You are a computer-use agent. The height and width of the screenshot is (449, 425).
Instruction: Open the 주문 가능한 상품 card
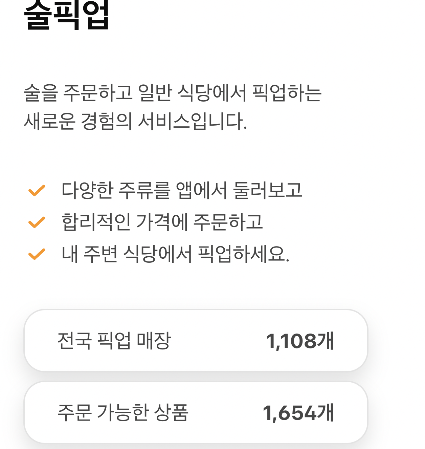(196, 412)
